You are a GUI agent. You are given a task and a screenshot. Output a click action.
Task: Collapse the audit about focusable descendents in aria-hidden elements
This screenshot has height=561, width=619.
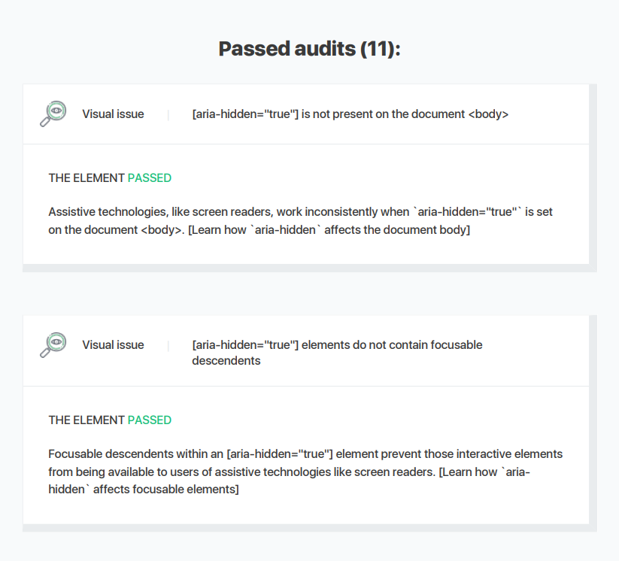tap(306, 351)
